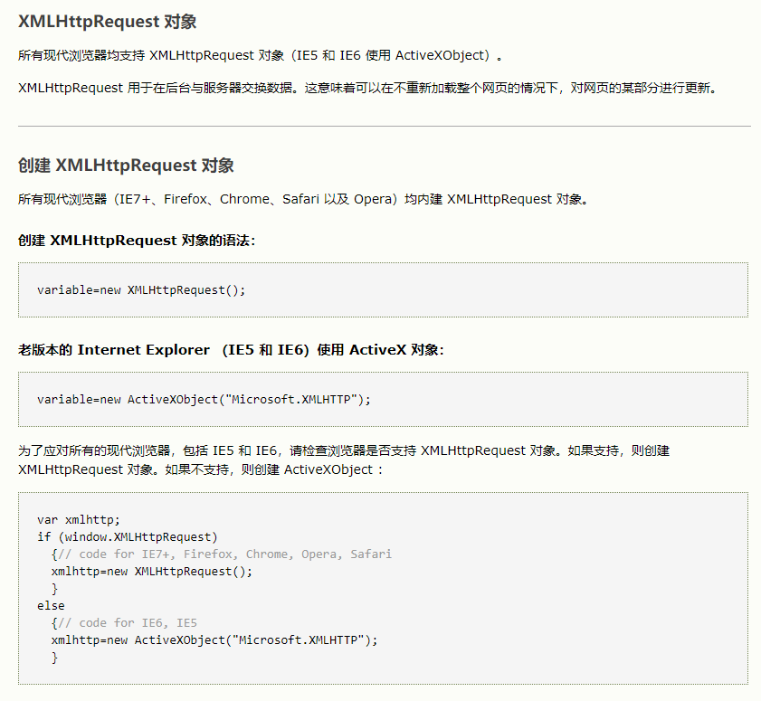761x701 pixels.
Task: Click the subheading "老版本的 Internet Explorer"
Action: pos(231,350)
